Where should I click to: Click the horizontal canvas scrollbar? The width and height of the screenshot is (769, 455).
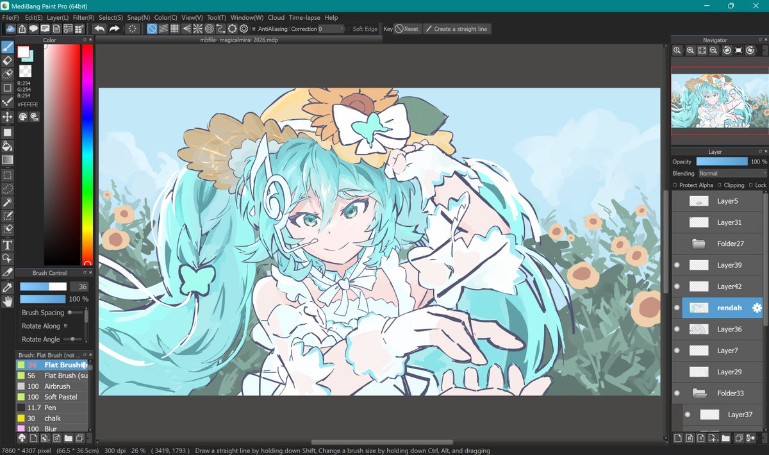point(383,442)
